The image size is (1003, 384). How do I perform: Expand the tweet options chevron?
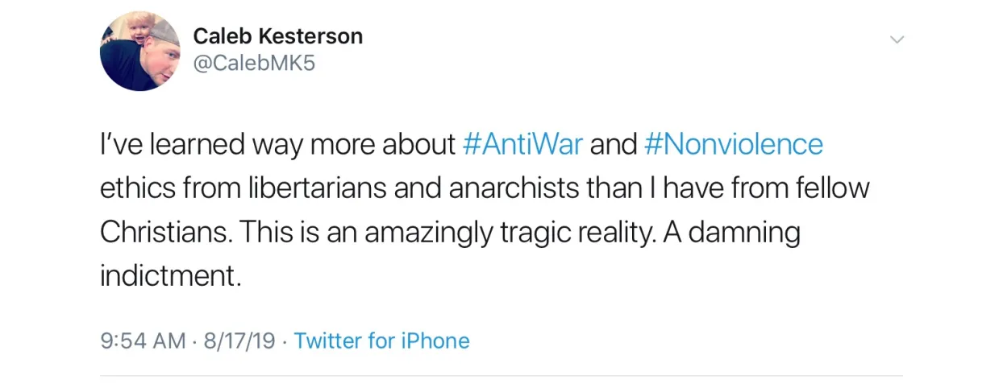coord(897,39)
